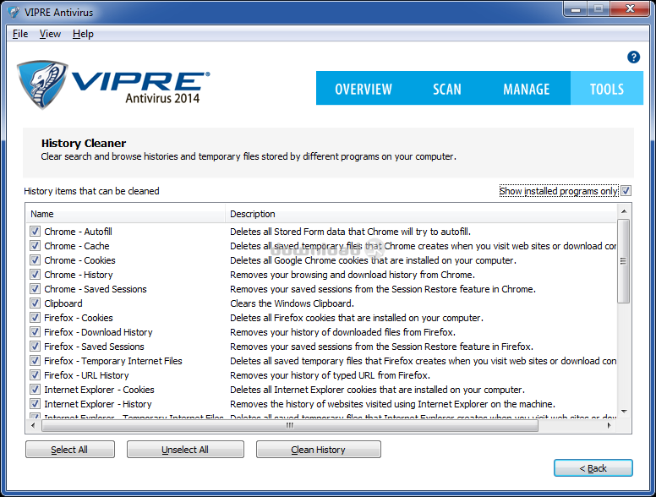Uncheck Internet Explorer - History checkbox
Image resolution: width=656 pixels, height=497 pixels.
click(x=36, y=404)
